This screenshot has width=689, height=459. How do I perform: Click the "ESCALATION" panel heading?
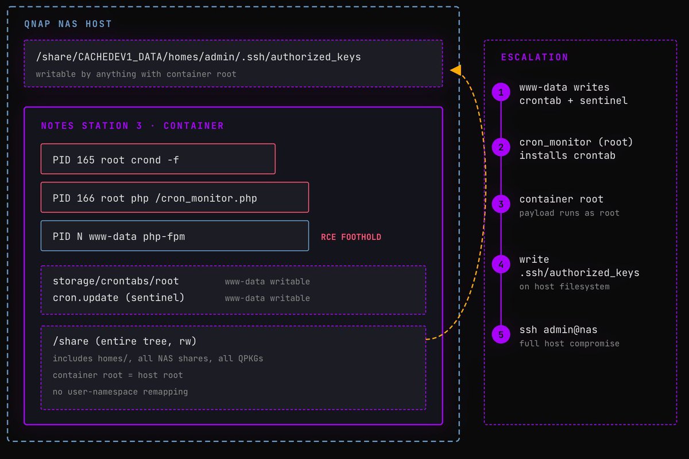[x=535, y=57]
